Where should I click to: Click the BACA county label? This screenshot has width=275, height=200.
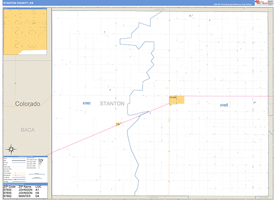(x=27, y=130)
